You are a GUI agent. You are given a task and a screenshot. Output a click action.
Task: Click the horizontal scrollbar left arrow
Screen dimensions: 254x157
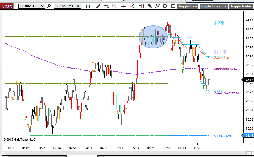click(4, 153)
